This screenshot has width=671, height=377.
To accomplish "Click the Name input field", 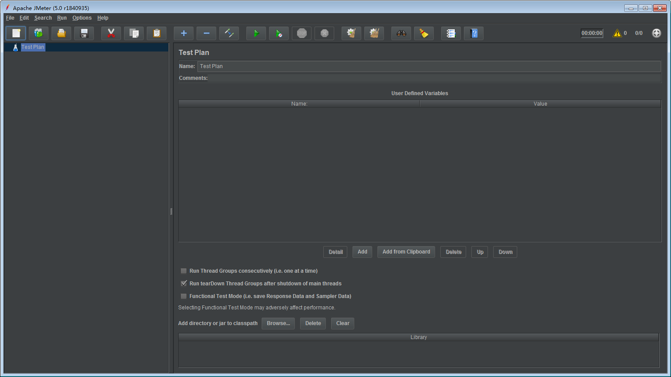I will coord(429,66).
